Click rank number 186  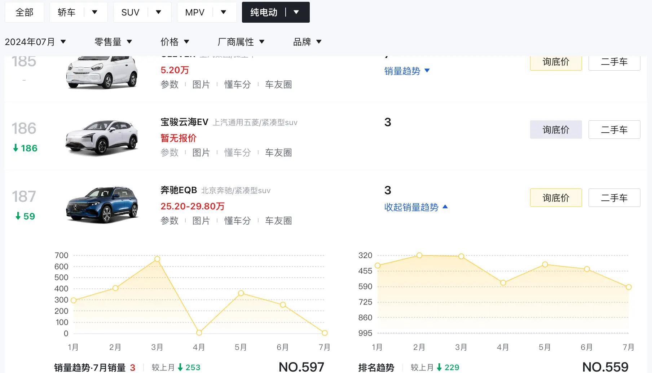(24, 129)
